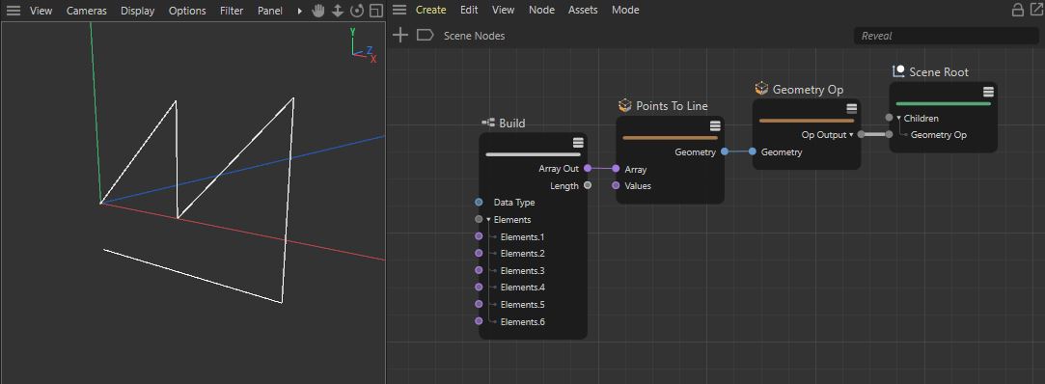Open the node editor View menu

point(503,10)
